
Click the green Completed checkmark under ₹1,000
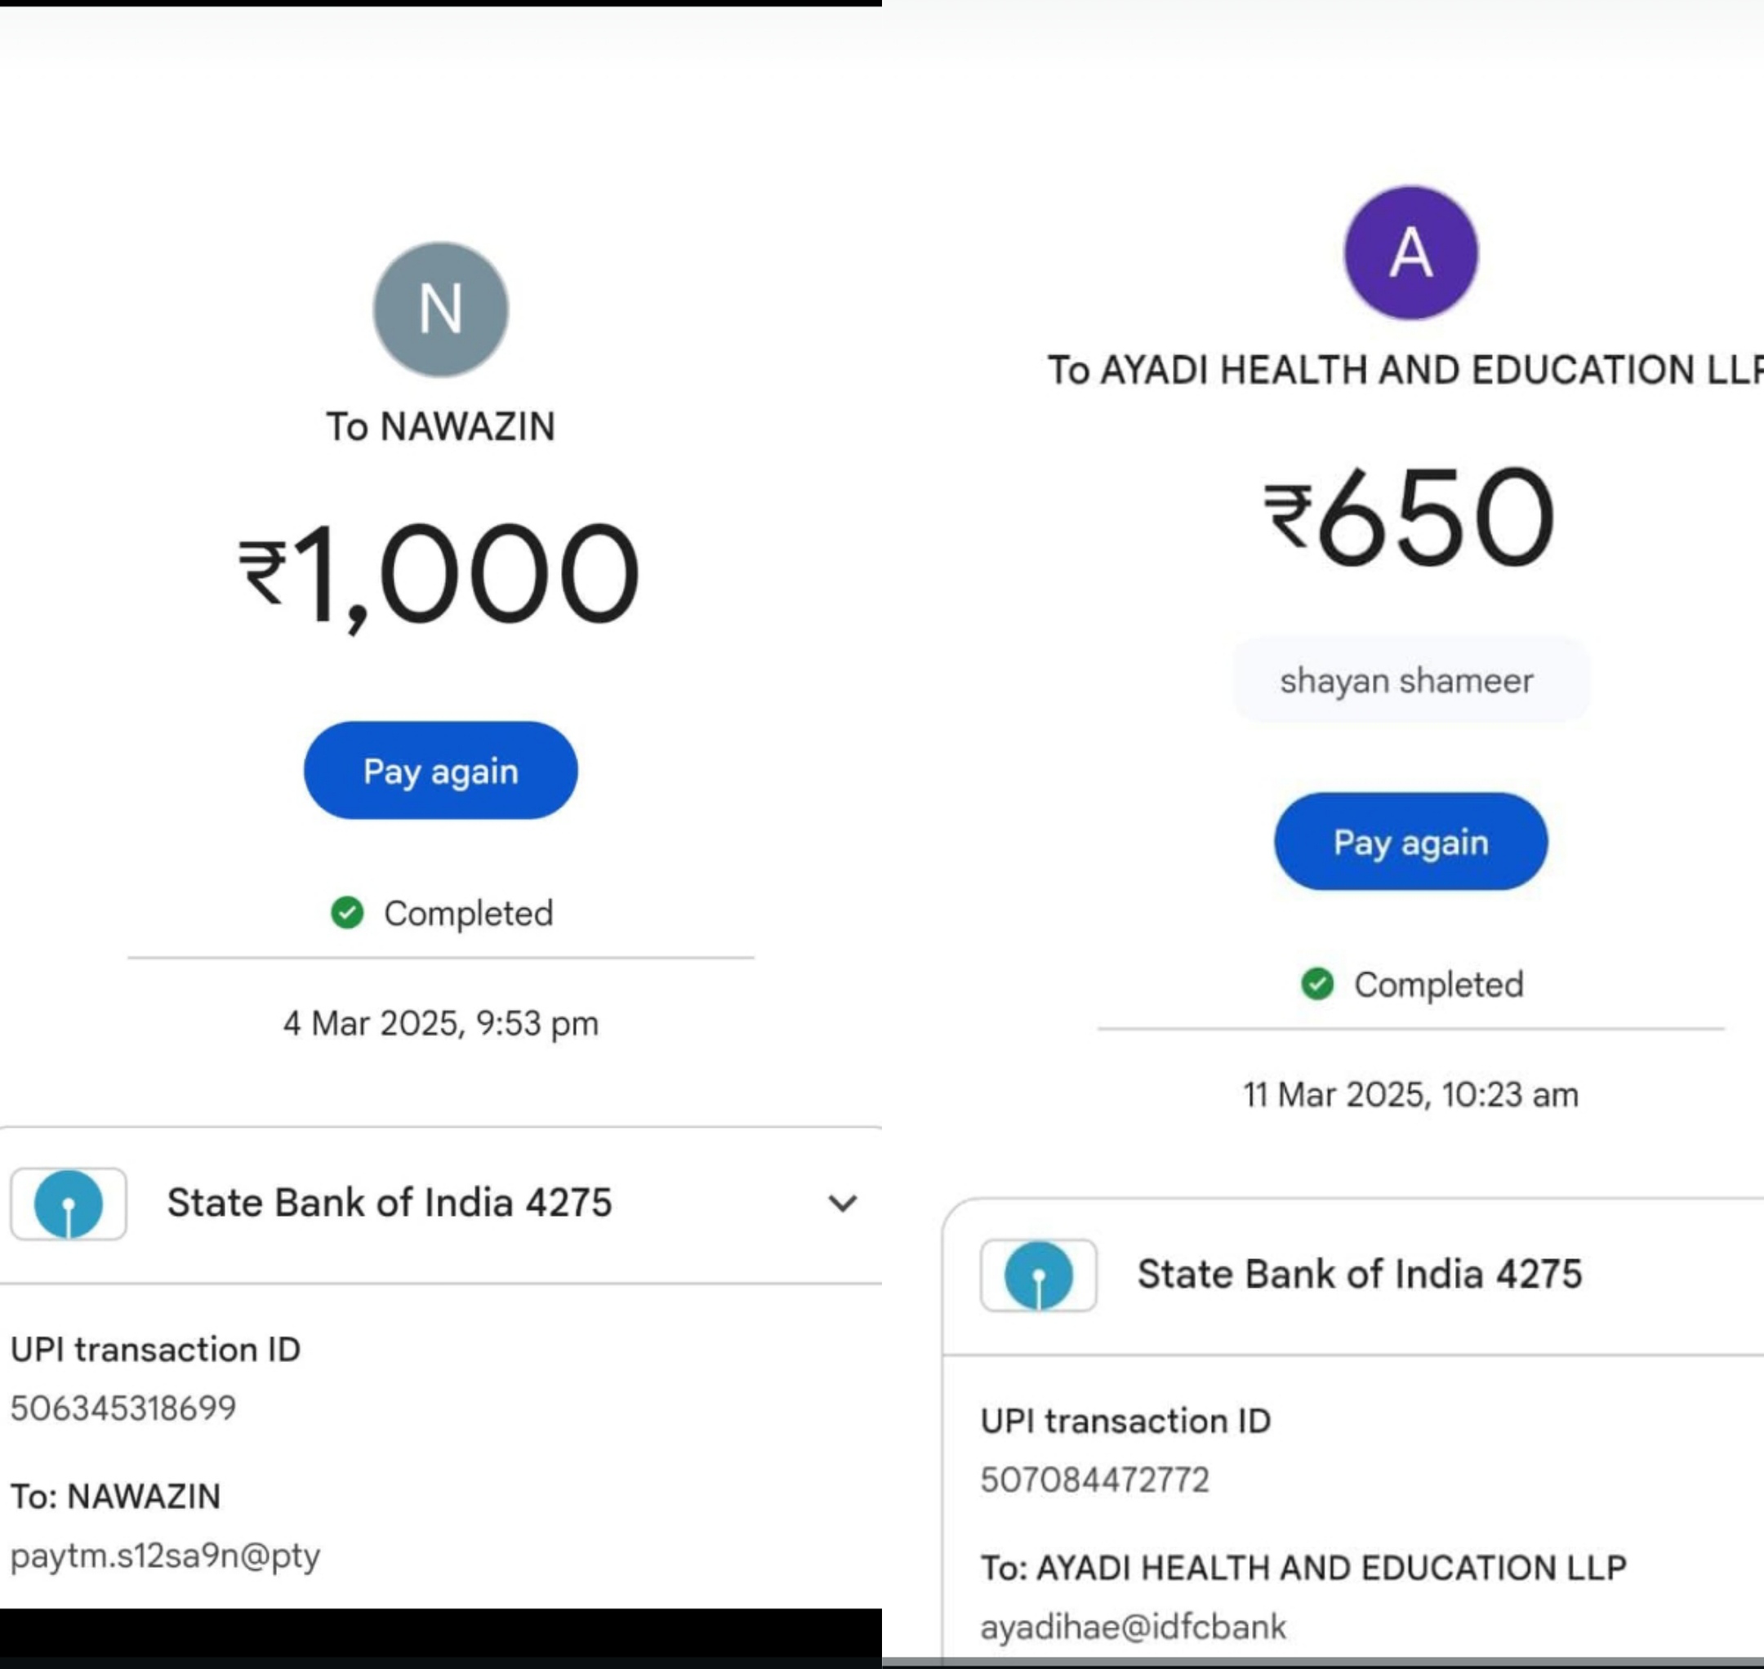point(347,913)
